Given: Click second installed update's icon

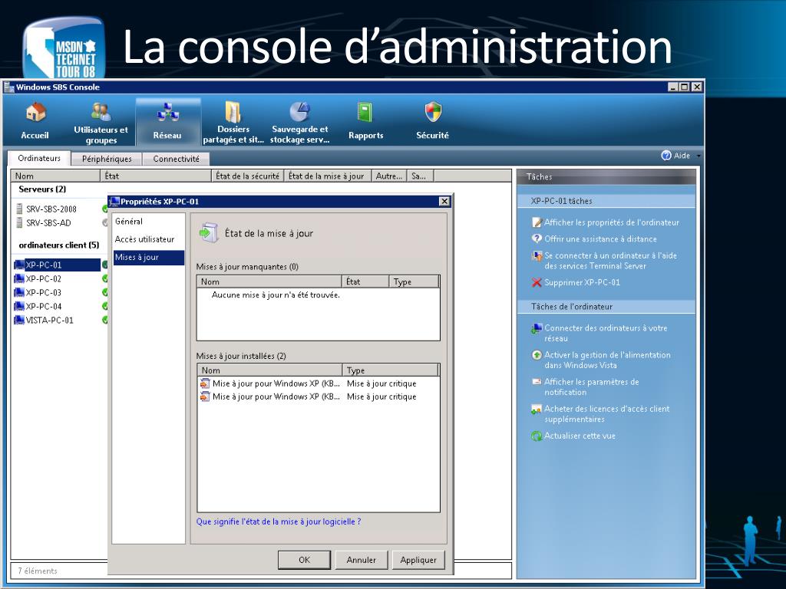Looking at the screenshot, I should [x=204, y=397].
